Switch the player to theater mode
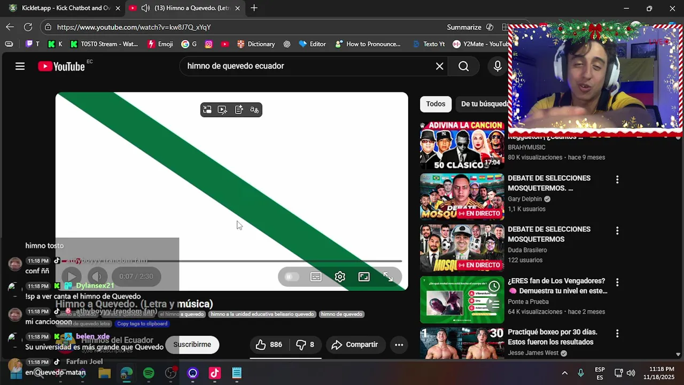 364,276
